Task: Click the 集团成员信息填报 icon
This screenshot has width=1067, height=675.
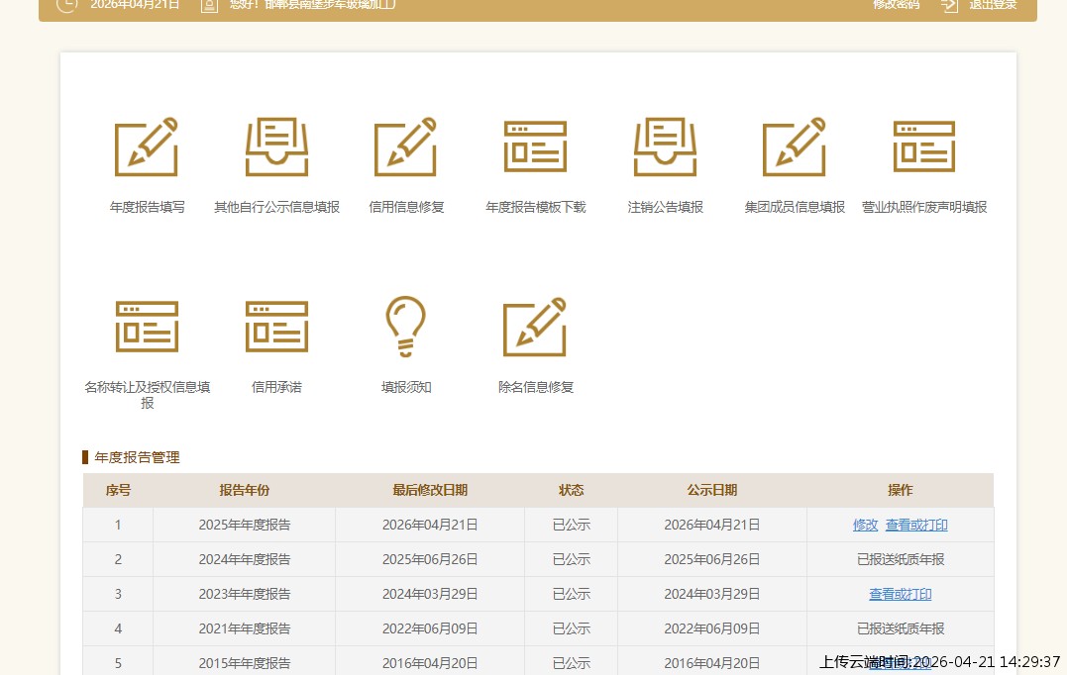Action: point(795,147)
